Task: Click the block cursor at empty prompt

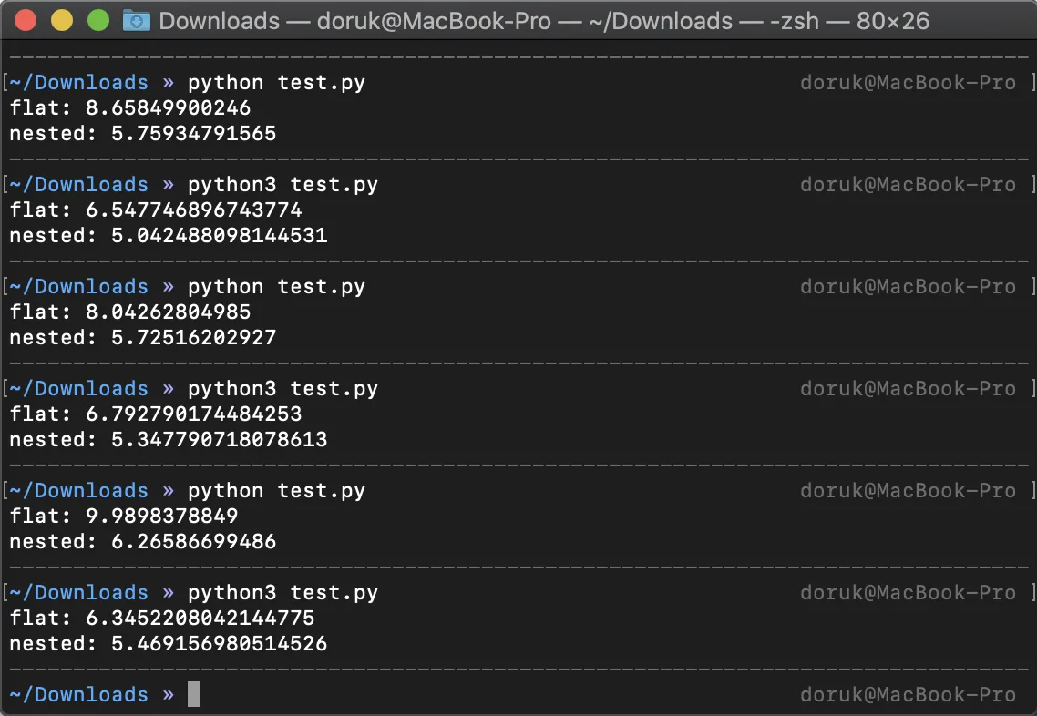Action: (x=193, y=694)
